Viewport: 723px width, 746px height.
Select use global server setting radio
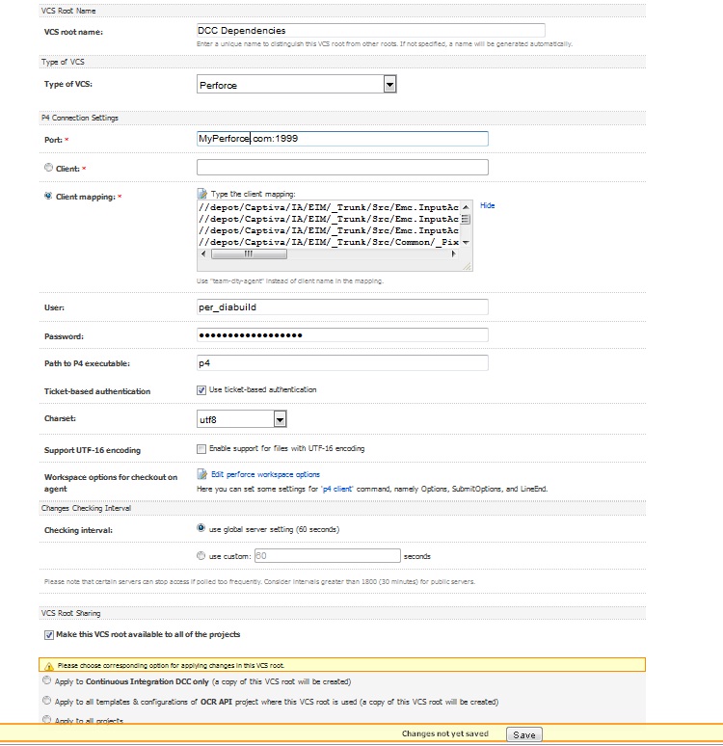(x=201, y=528)
